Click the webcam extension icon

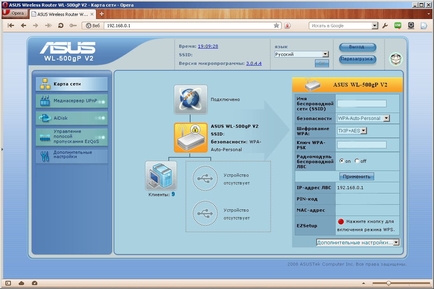[x=411, y=26]
